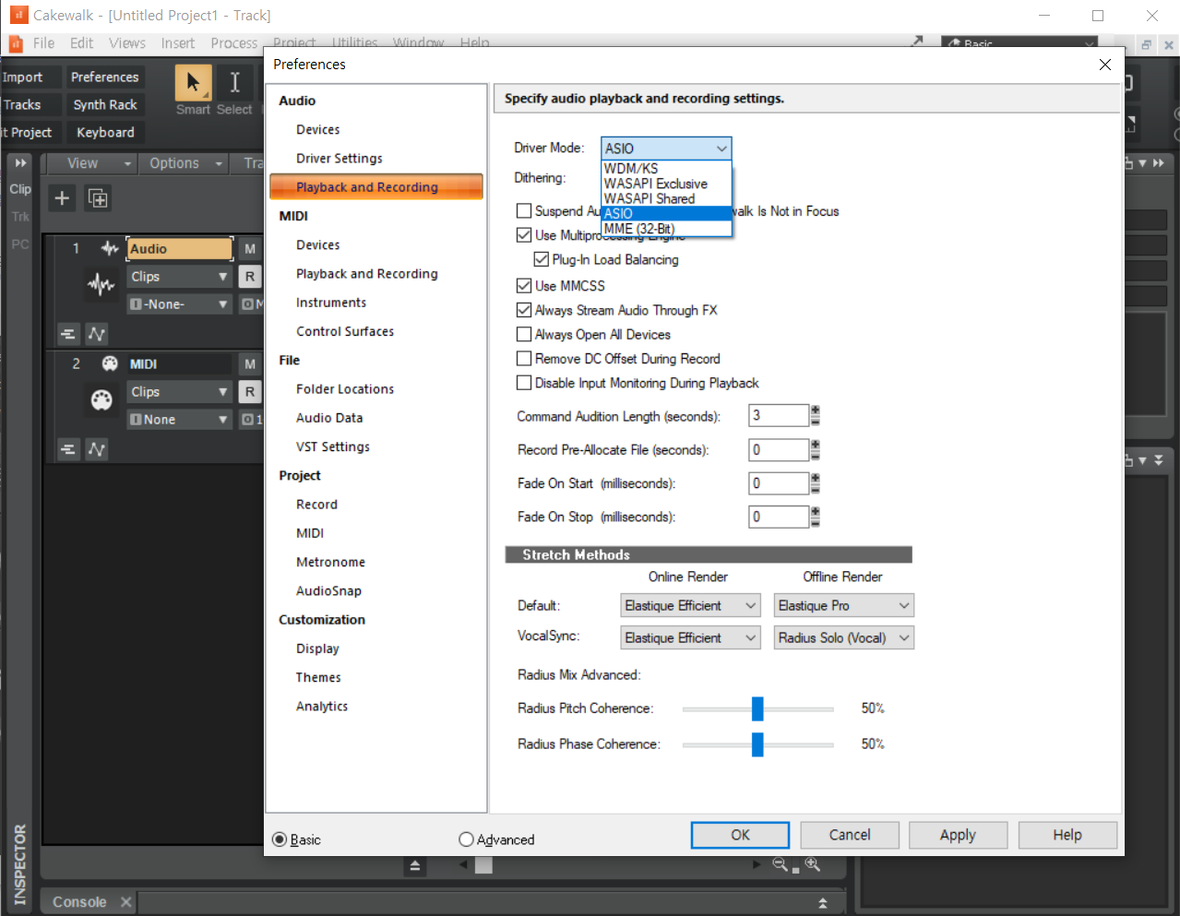
Task: Open Metronome preferences page
Action: pyautogui.click(x=330, y=562)
